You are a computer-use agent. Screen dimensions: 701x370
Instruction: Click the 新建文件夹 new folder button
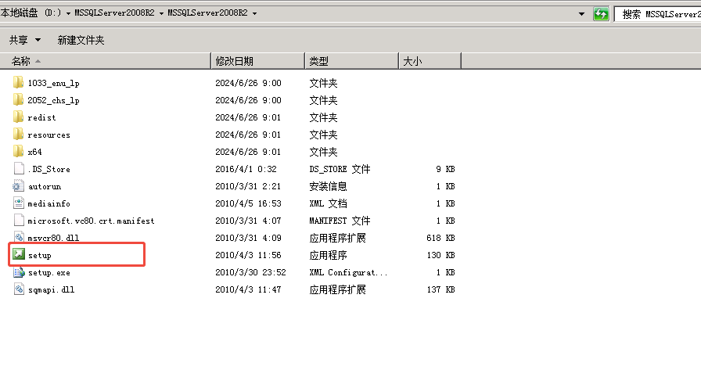[81, 40]
